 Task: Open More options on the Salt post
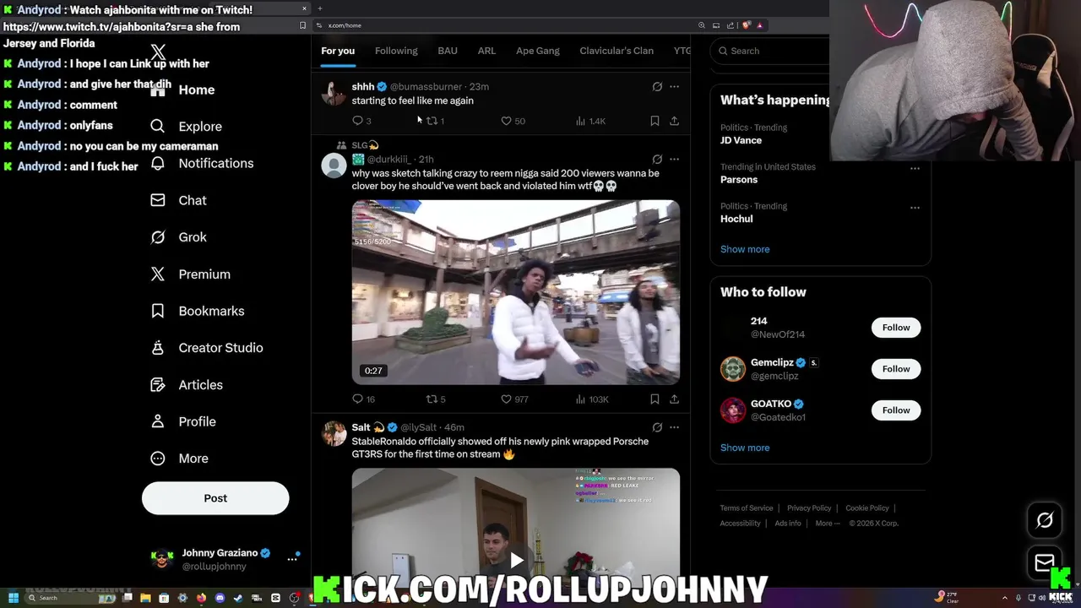[x=674, y=427]
